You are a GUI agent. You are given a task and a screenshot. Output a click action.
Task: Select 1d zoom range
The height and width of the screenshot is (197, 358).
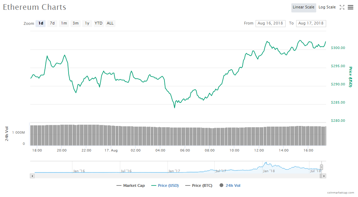click(41, 23)
